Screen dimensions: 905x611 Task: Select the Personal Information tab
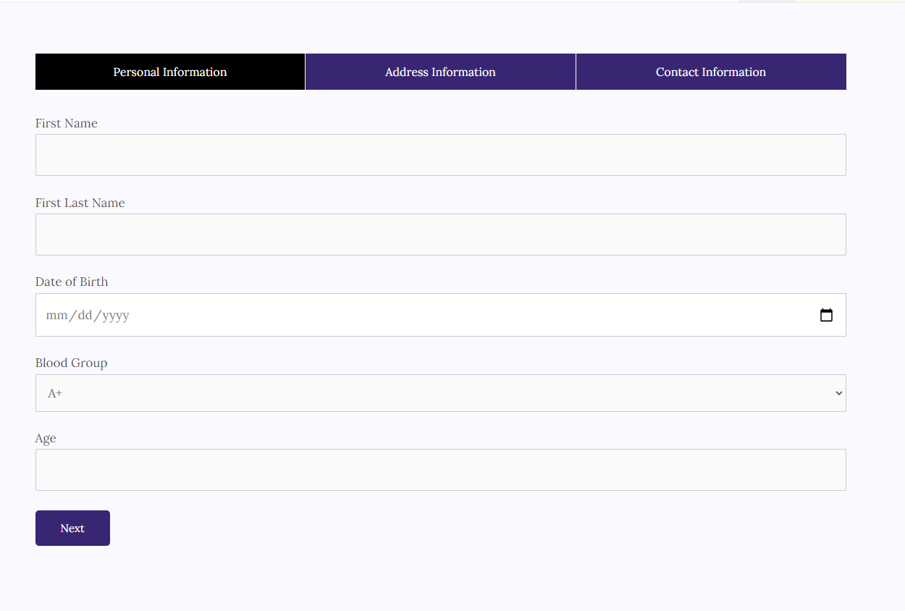(x=170, y=72)
